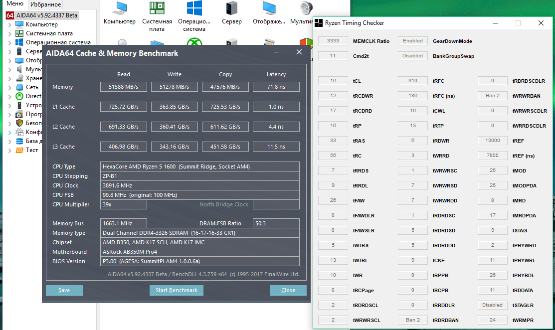Click the GearDownMode Enabled field
Screen dimensions: 555x330
click(413, 41)
